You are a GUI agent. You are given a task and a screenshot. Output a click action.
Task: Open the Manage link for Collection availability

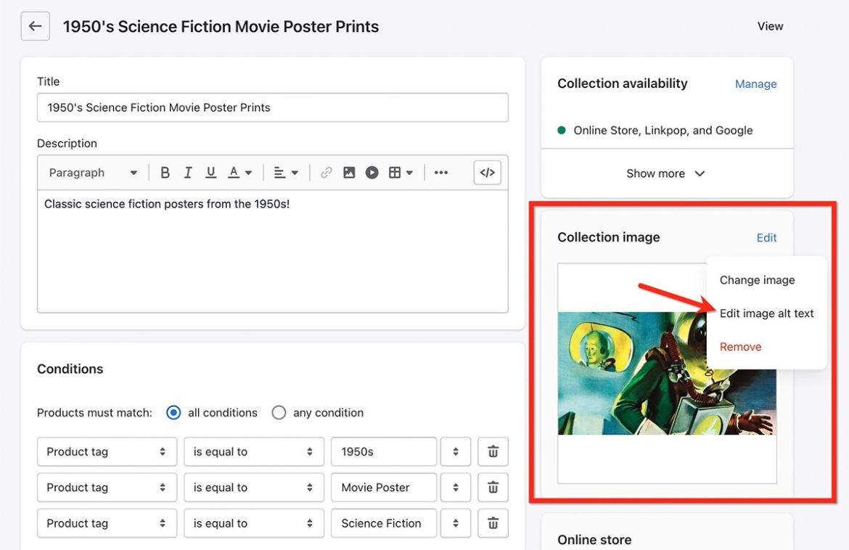pos(755,83)
